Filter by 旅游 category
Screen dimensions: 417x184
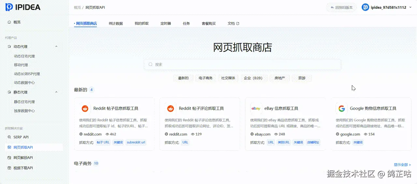click(302, 78)
